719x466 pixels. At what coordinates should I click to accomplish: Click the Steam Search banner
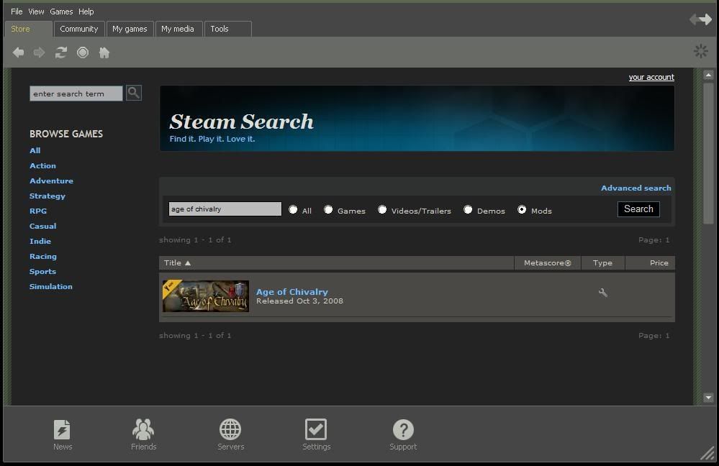point(417,118)
